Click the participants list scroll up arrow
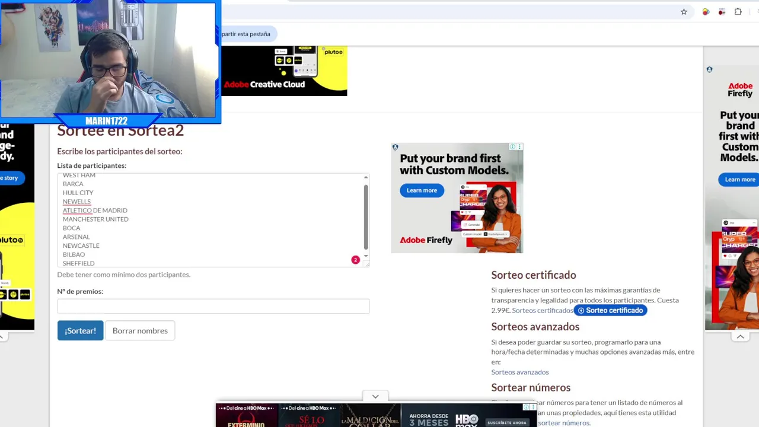Viewport: 759px width, 427px height. pos(366,177)
